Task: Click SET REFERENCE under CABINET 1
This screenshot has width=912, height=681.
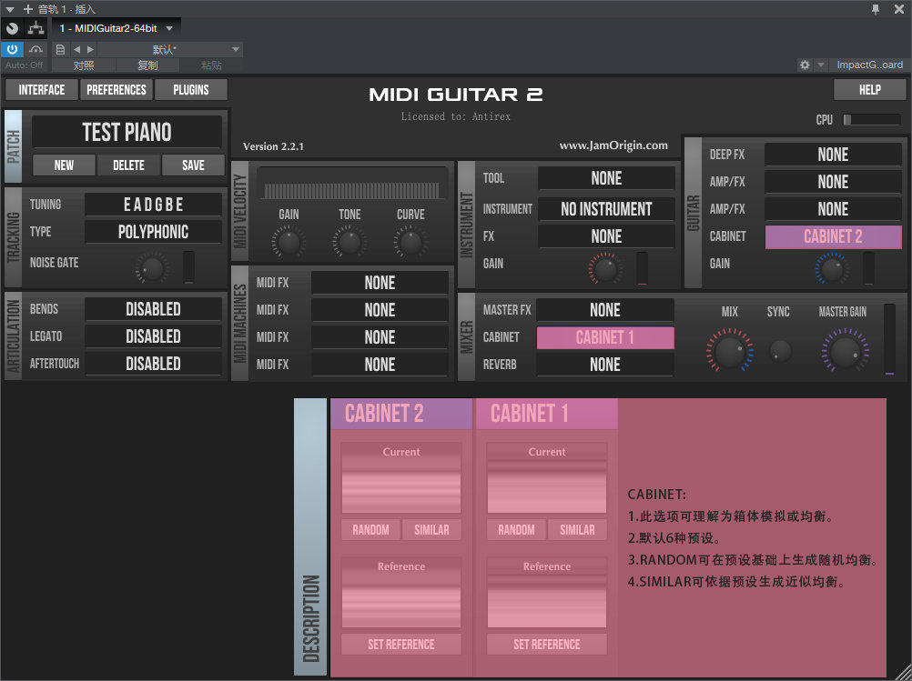Action: [547, 645]
